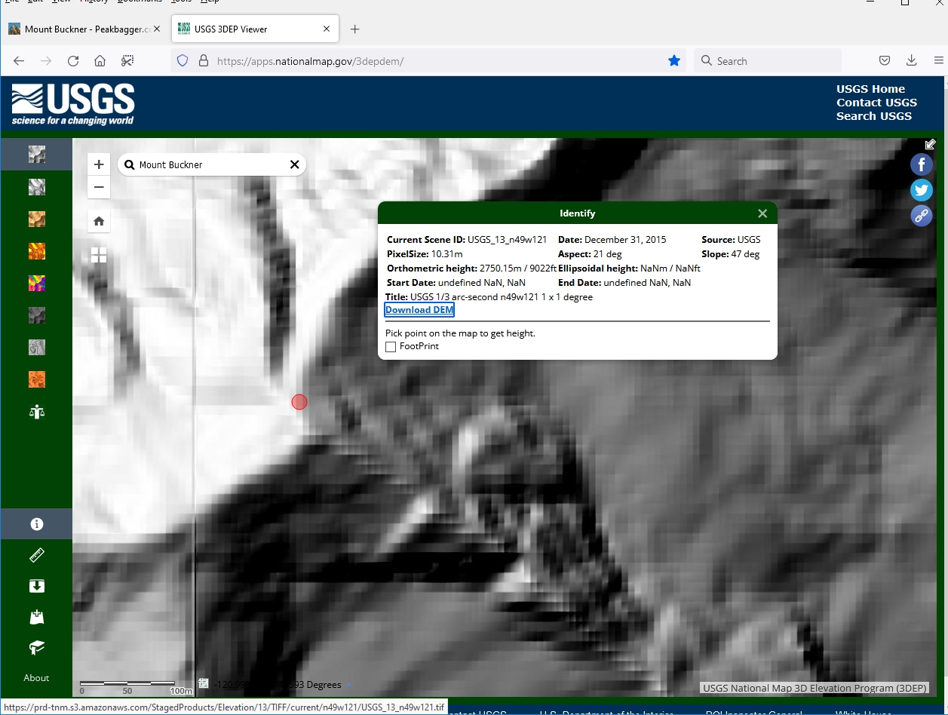This screenshot has width=948, height=715.
Task: Share the map on Twitter
Action: tap(921, 190)
